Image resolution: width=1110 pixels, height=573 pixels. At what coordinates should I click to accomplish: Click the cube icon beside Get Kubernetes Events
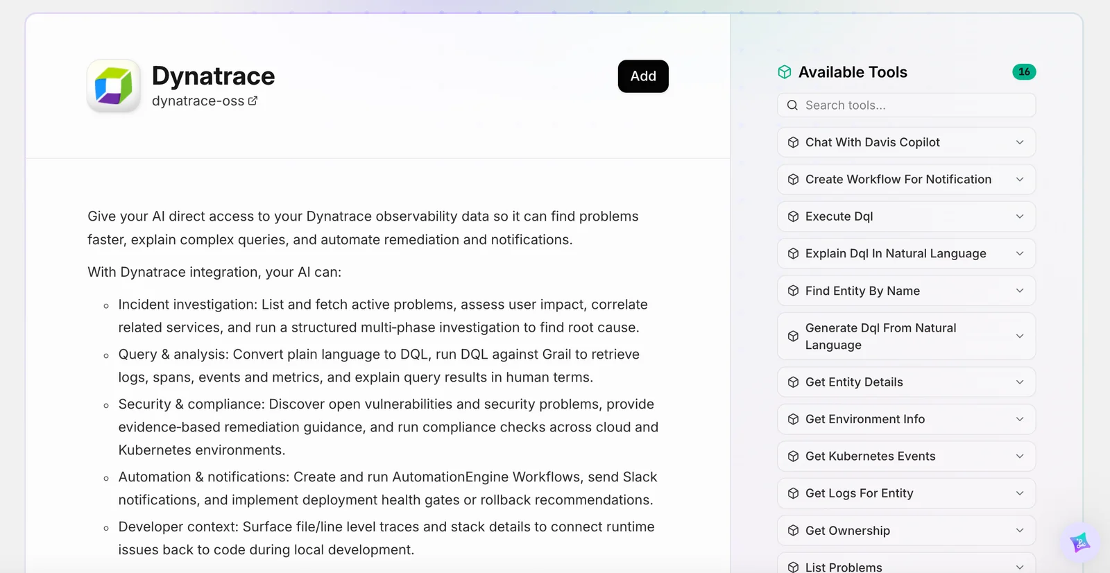coord(793,456)
